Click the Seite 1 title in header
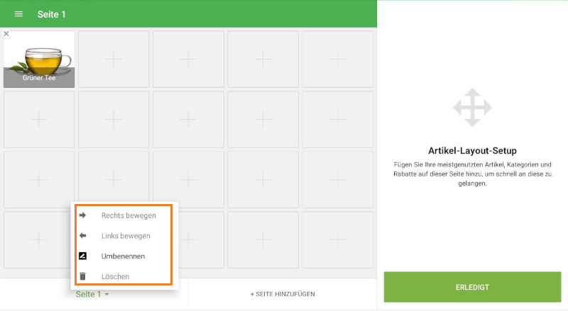Screen dimensions: 568x311 pyautogui.click(x=52, y=14)
